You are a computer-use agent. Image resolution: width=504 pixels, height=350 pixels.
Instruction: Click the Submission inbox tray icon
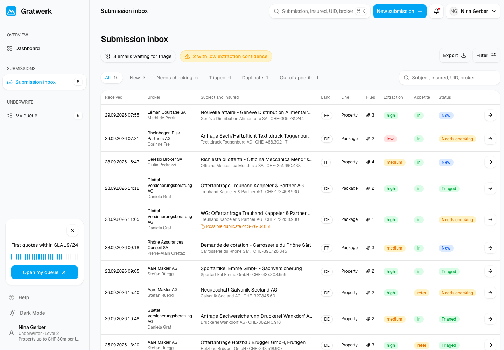click(x=10, y=82)
